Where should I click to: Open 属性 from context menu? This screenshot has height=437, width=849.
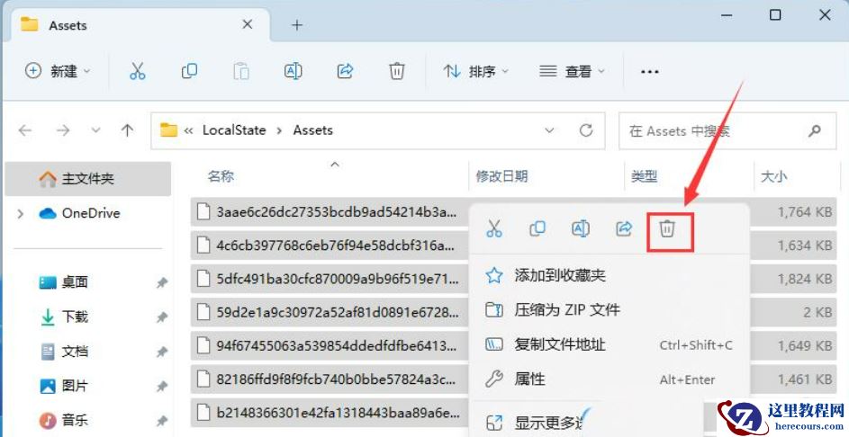click(x=610, y=379)
